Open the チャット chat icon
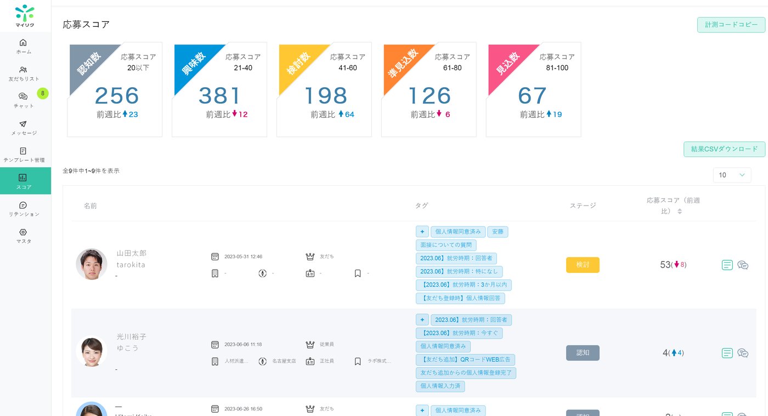Viewport: 768px width, 416px height. coord(23,96)
